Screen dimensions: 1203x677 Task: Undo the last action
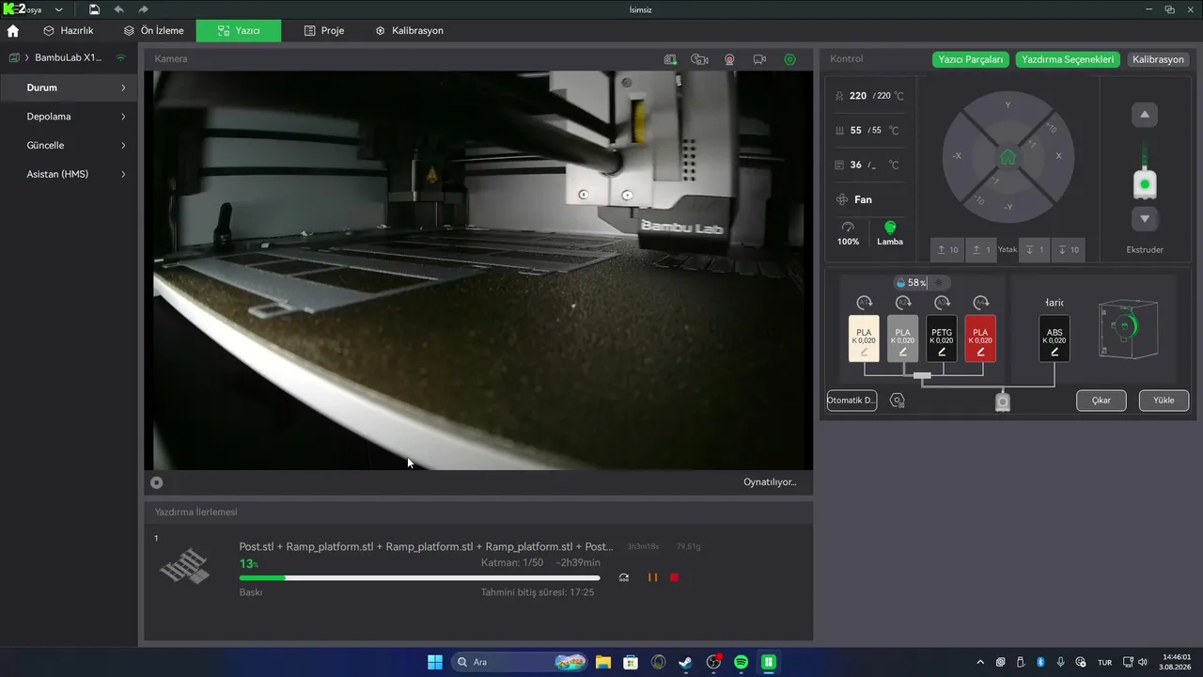[x=118, y=9]
